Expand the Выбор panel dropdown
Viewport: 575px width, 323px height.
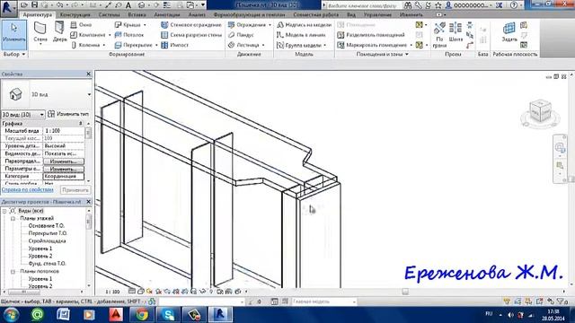14,54
